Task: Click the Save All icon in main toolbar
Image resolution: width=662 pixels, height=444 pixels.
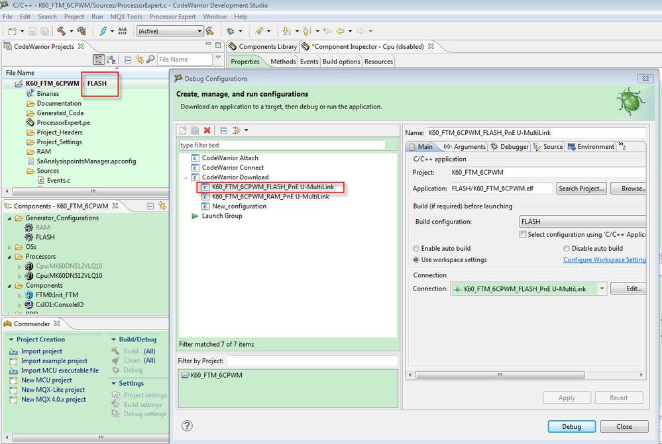Action: click(44, 31)
